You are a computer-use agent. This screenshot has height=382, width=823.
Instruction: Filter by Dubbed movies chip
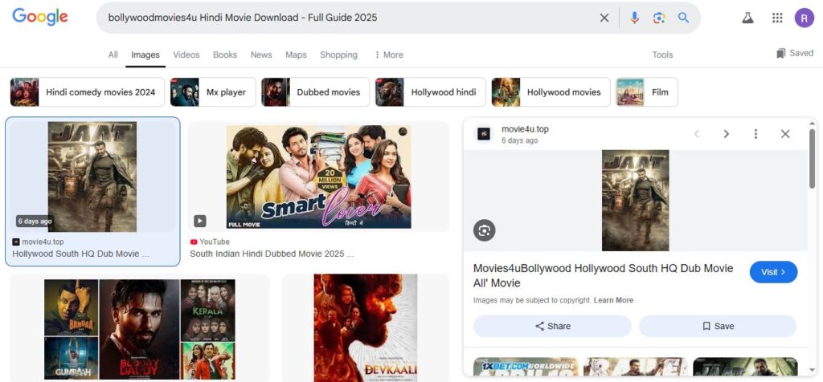[315, 92]
